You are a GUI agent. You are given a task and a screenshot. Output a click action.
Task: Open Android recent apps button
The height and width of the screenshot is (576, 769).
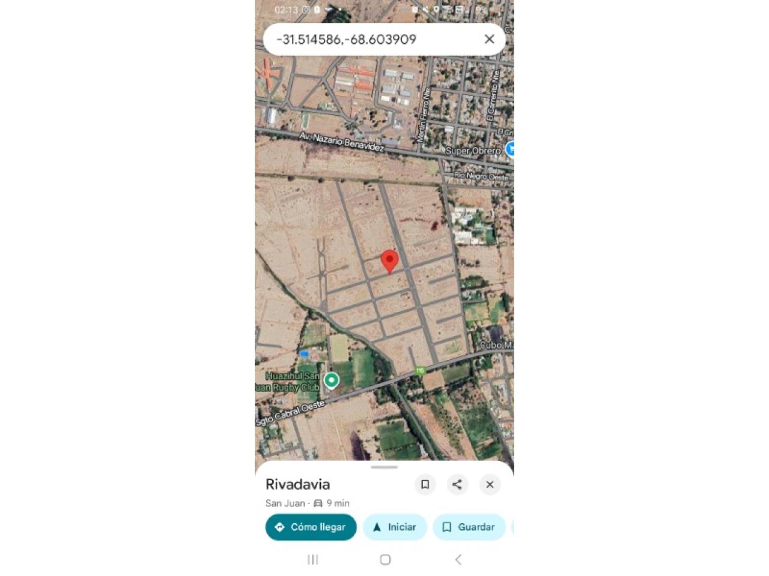coord(312,559)
